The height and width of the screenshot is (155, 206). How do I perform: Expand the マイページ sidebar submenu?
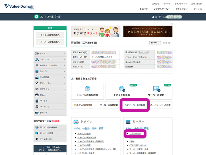64,107
